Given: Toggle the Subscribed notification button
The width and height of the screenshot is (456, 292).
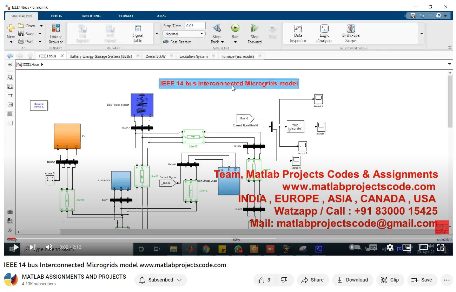Looking at the screenshot, I should tap(160, 280).
